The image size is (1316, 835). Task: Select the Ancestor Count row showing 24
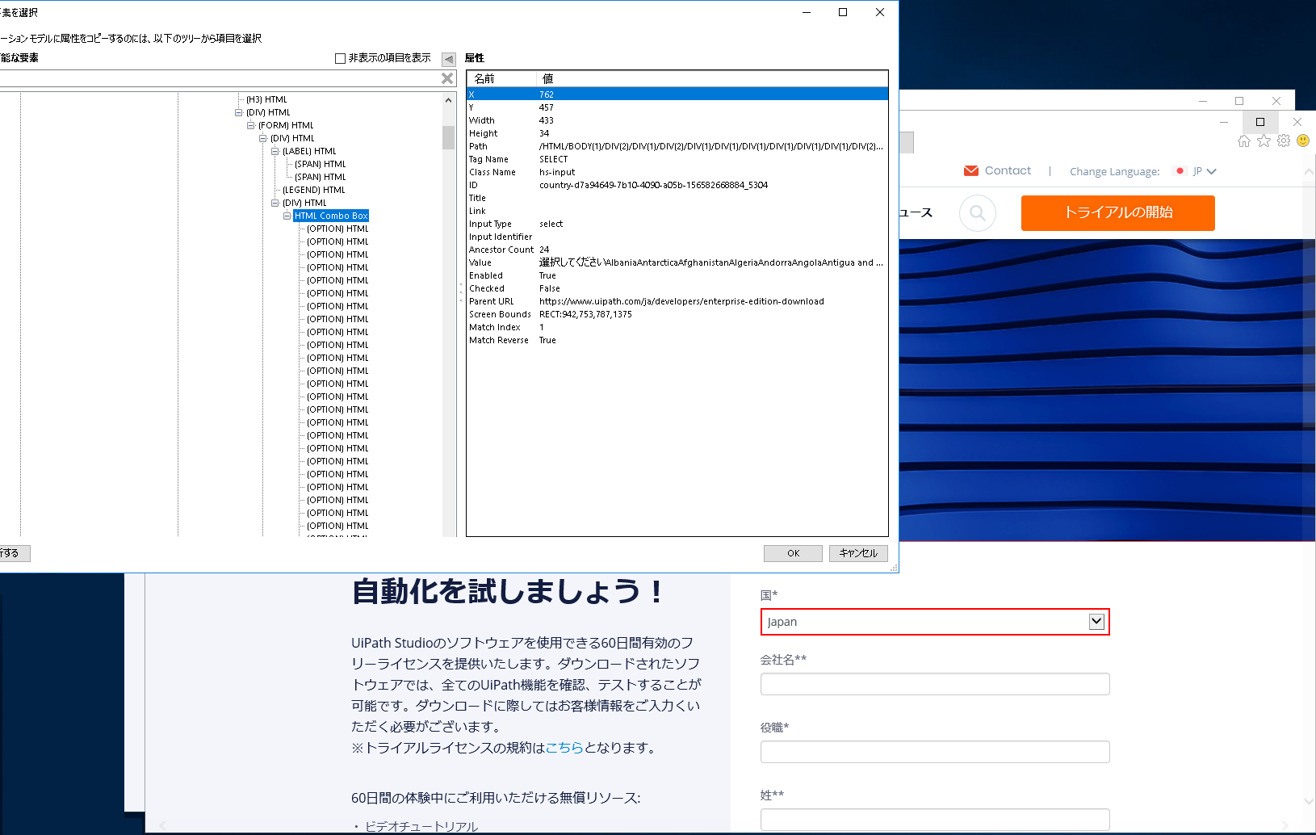pos(677,250)
